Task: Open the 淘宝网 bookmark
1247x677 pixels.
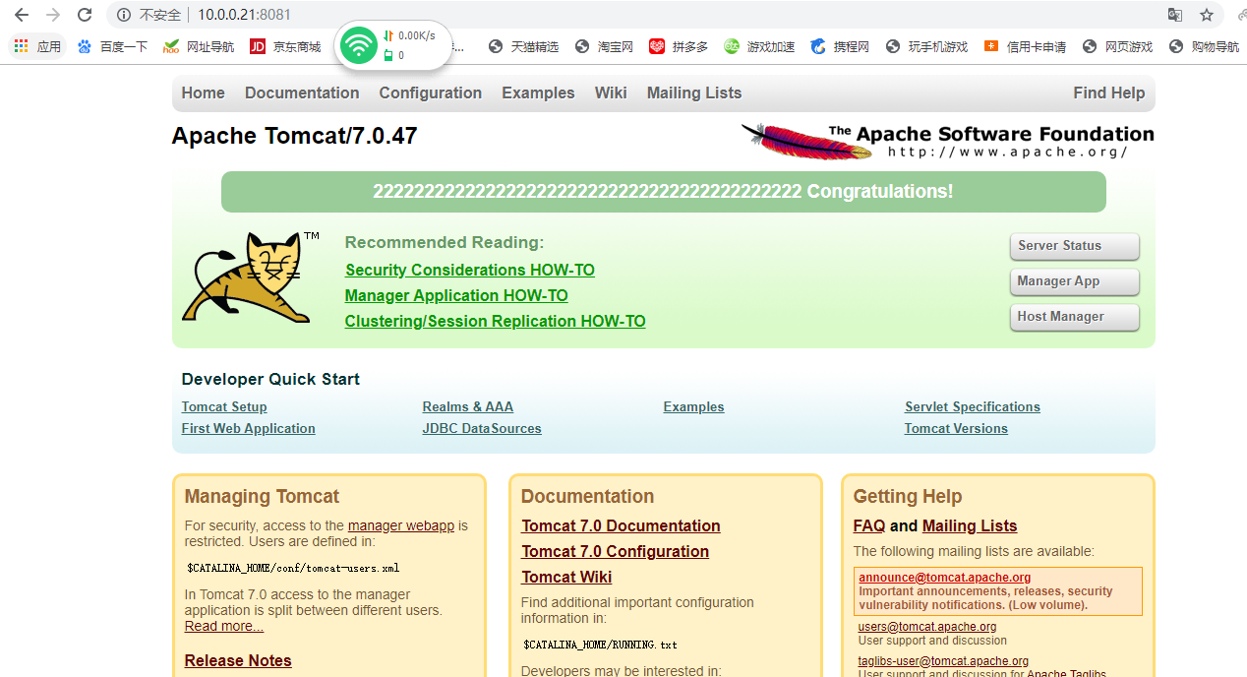Action: point(604,46)
